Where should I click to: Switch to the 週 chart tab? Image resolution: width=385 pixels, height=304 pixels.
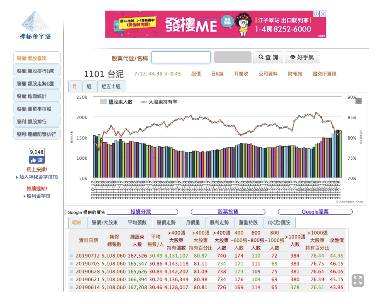pos(89,87)
